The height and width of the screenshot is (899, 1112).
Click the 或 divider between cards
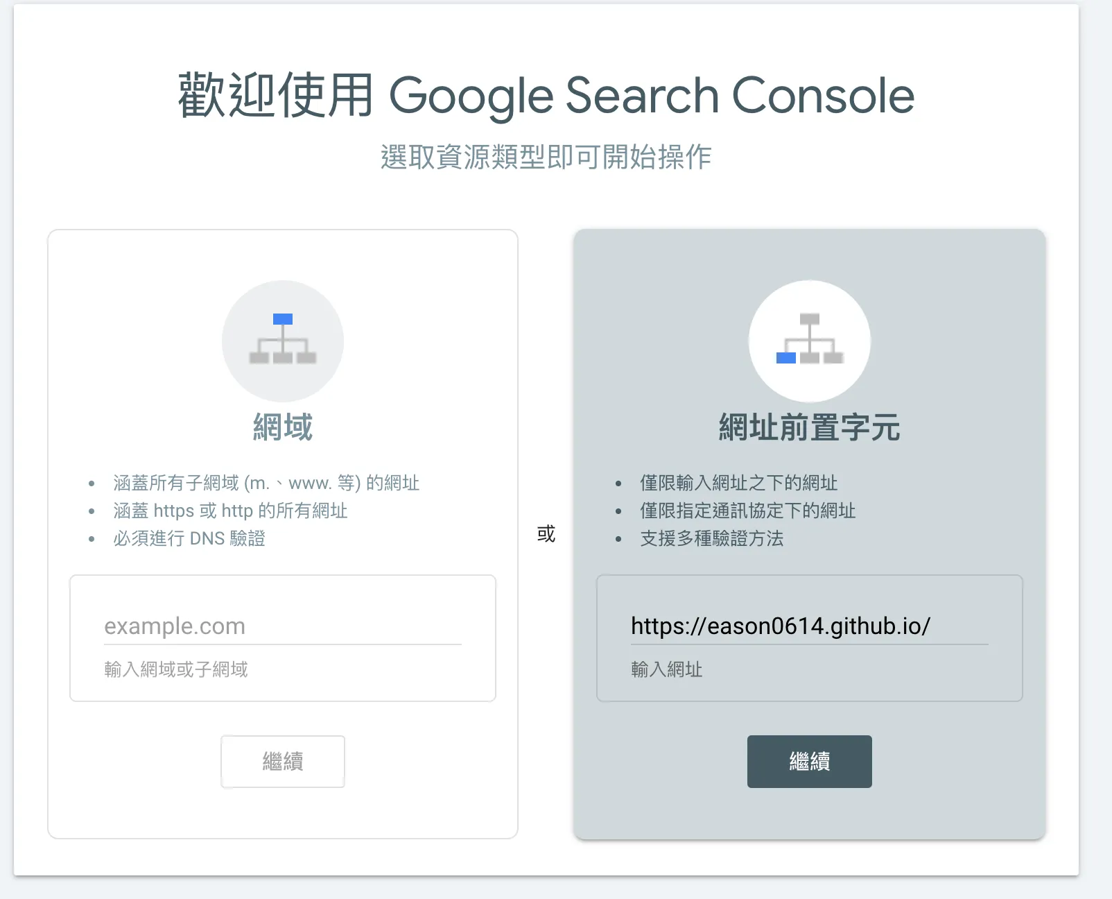545,534
